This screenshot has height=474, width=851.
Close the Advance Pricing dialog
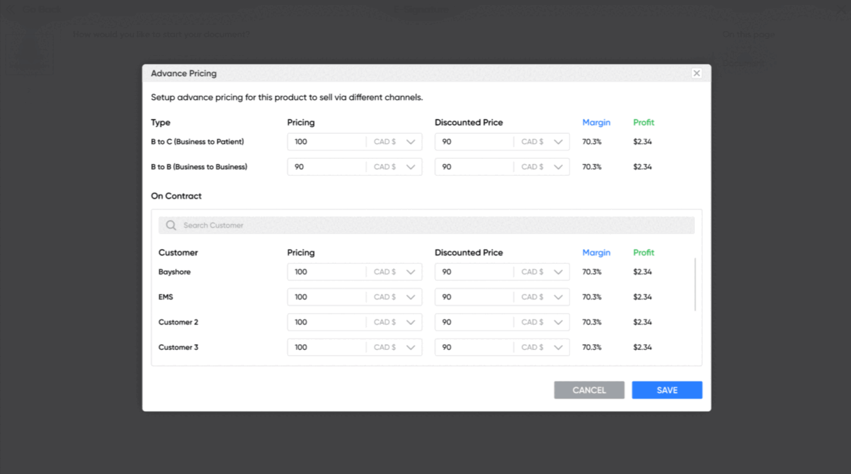point(696,73)
